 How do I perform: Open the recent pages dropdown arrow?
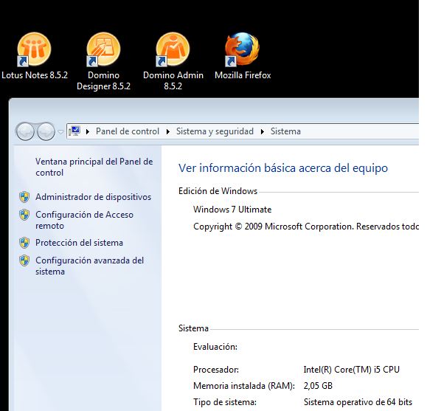(x=60, y=132)
